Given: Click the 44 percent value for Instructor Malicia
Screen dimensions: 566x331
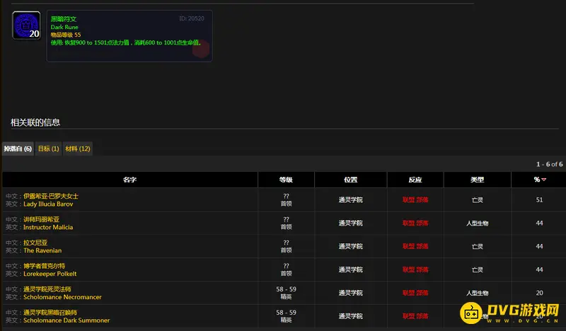Looking at the screenshot, I should 539,223.
